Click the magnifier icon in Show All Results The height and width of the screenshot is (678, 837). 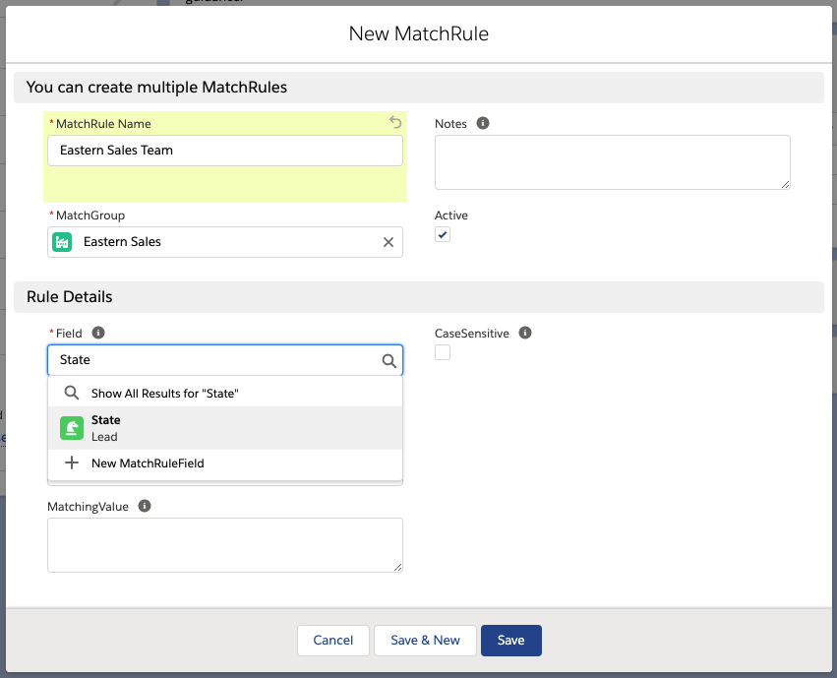72,393
